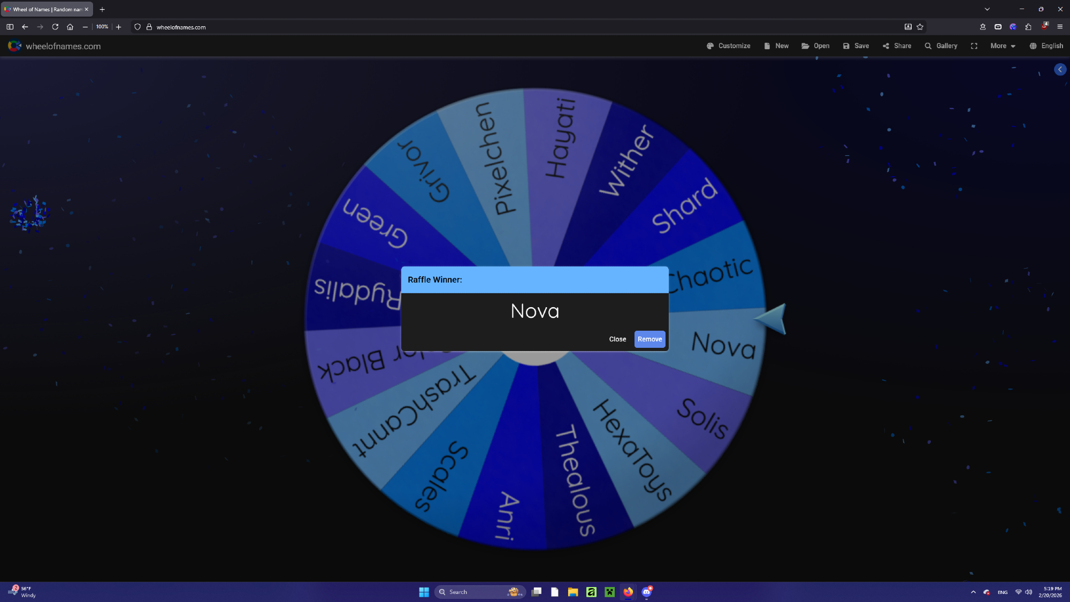Image resolution: width=1070 pixels, height=602 pixels.
Task: Save the current wheel
Action: [x=856, y=46]
